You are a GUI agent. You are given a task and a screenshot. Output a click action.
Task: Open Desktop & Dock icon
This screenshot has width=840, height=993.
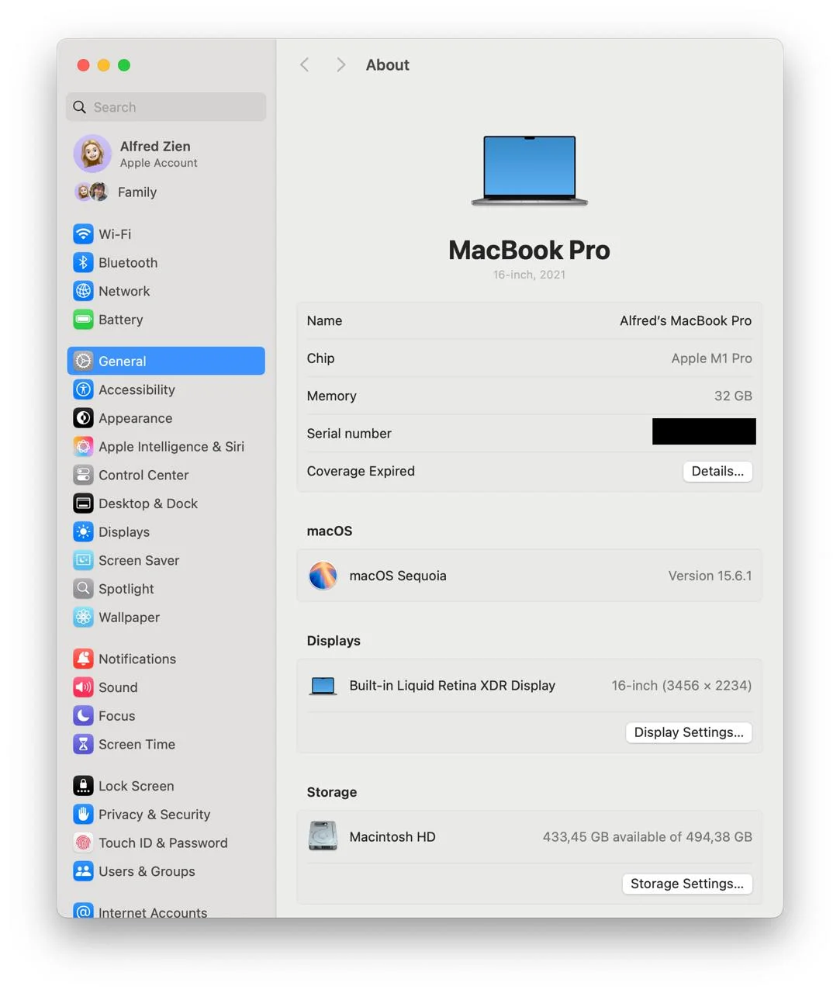[83, 503]
